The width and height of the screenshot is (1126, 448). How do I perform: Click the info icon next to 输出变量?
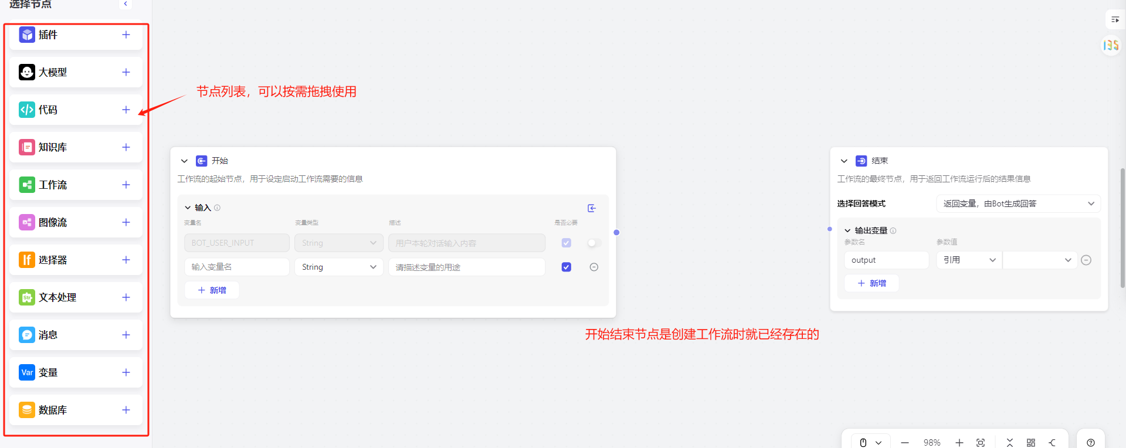[893, 230]
